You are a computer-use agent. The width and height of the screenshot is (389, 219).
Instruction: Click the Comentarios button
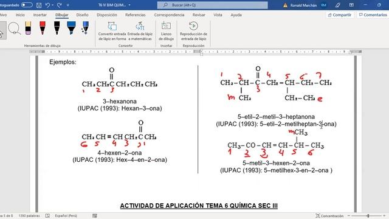(373, 15)
